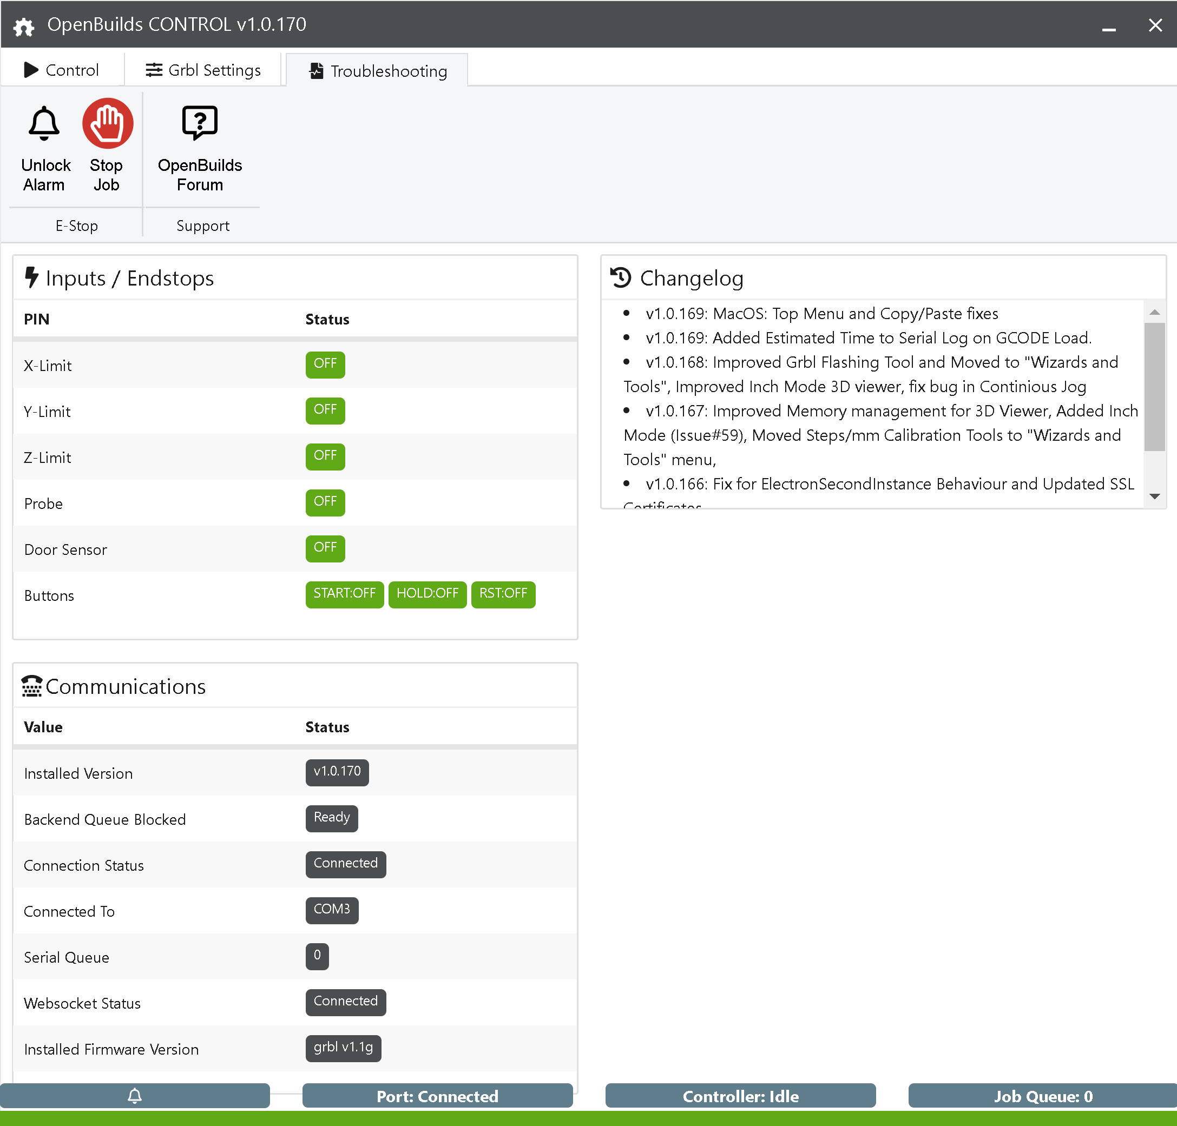Click the telephone icon beside Communications
Viewport: 1177px width, 1126px height.
point(32,685)
